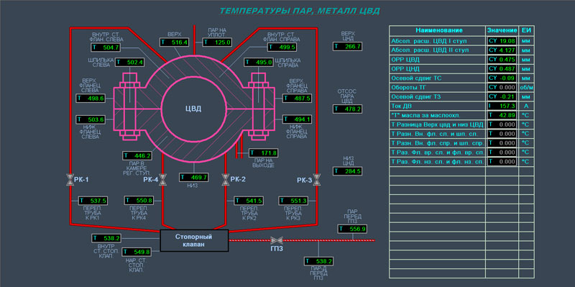
Task: Open the Стопорный клапан block
Action: tap(194, 240)
